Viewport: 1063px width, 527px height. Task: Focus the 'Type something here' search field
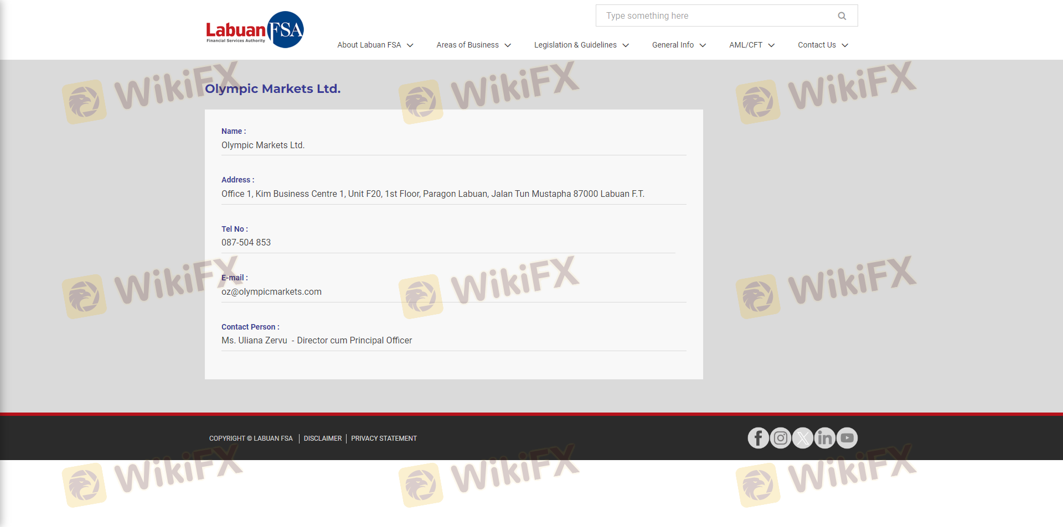click(717, 16)
